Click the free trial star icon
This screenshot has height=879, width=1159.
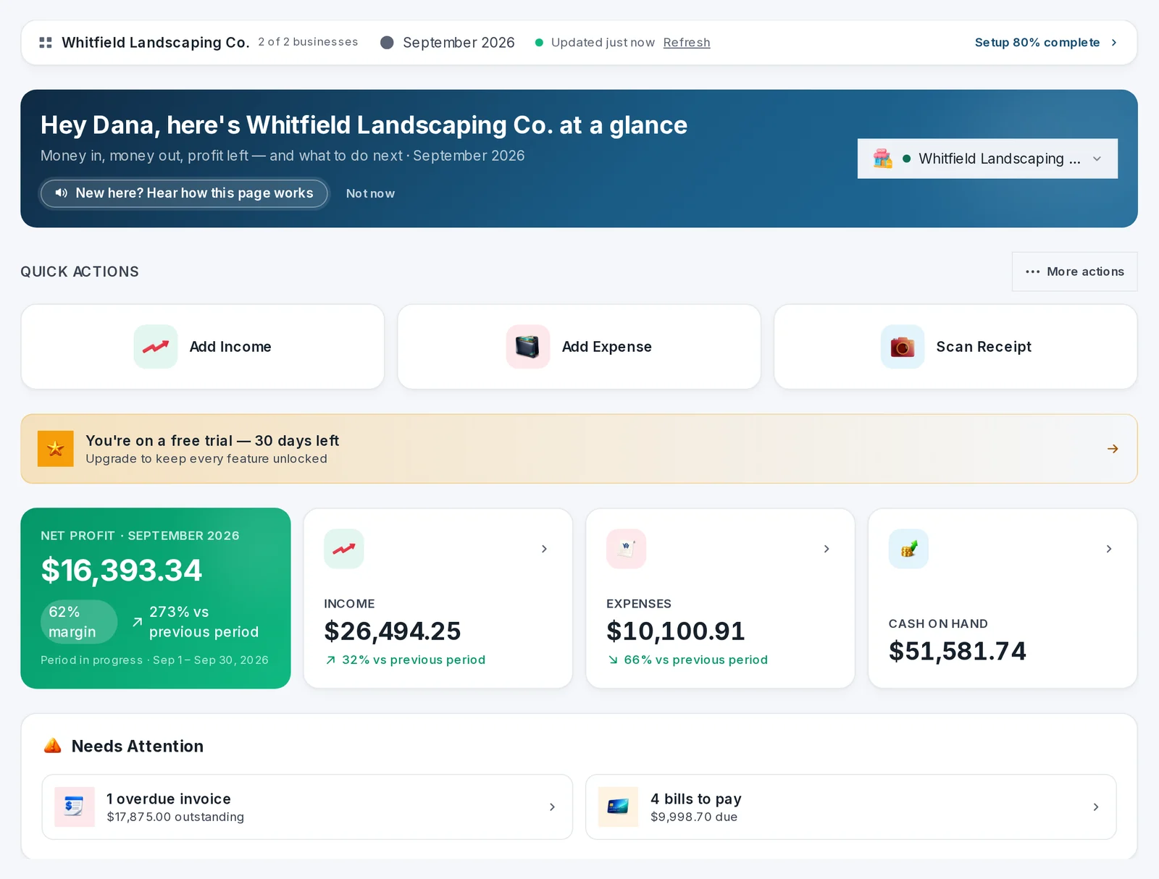point(56,449)
